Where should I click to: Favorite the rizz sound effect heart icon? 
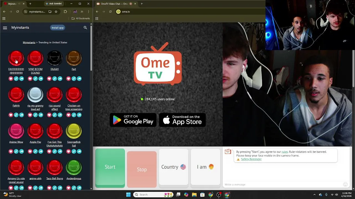coord(49,115)
